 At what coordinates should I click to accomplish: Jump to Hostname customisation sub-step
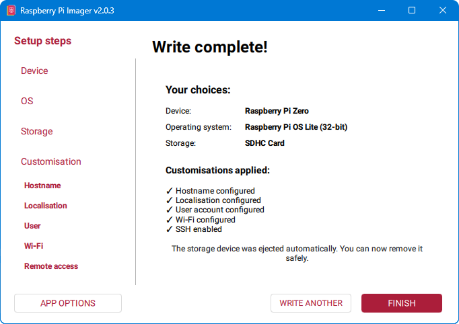click(x=42, y=186)
